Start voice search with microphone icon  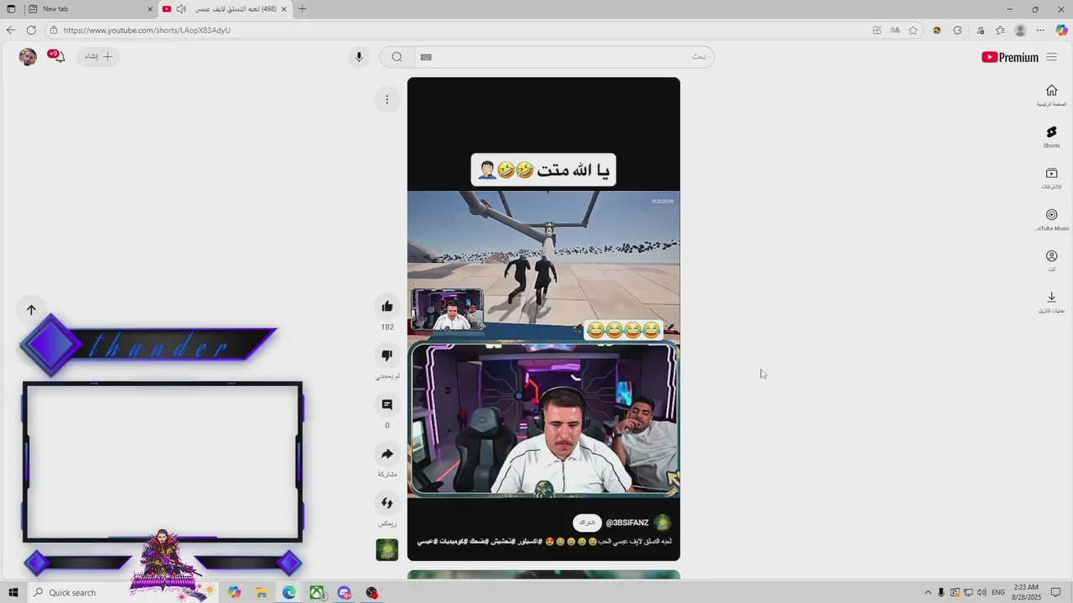359,57
